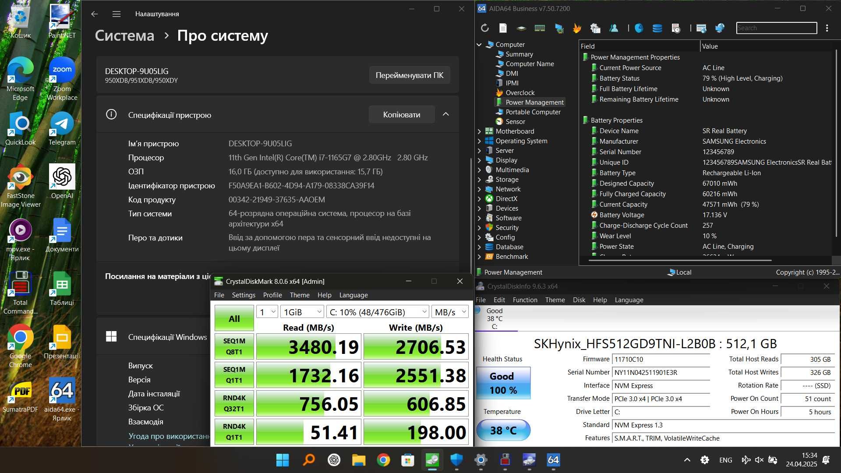Click the AIDA64 scheduled report clock icon
This screenshot has width=841, height=473.
676,28
